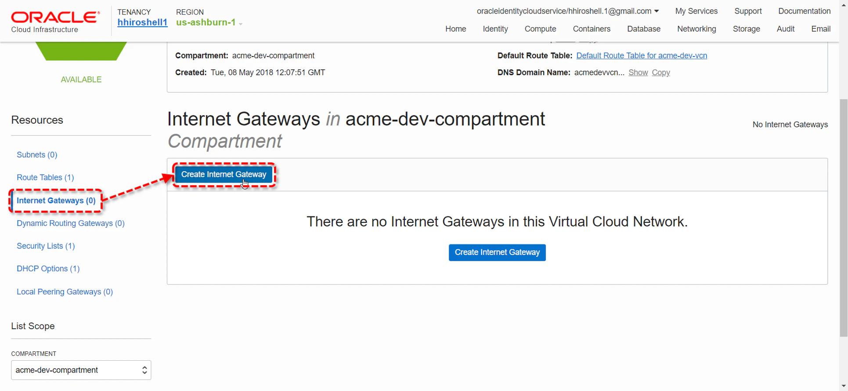848x391 pixels.
Task: Go to the Home menu
Action: [x=455, y=29]
